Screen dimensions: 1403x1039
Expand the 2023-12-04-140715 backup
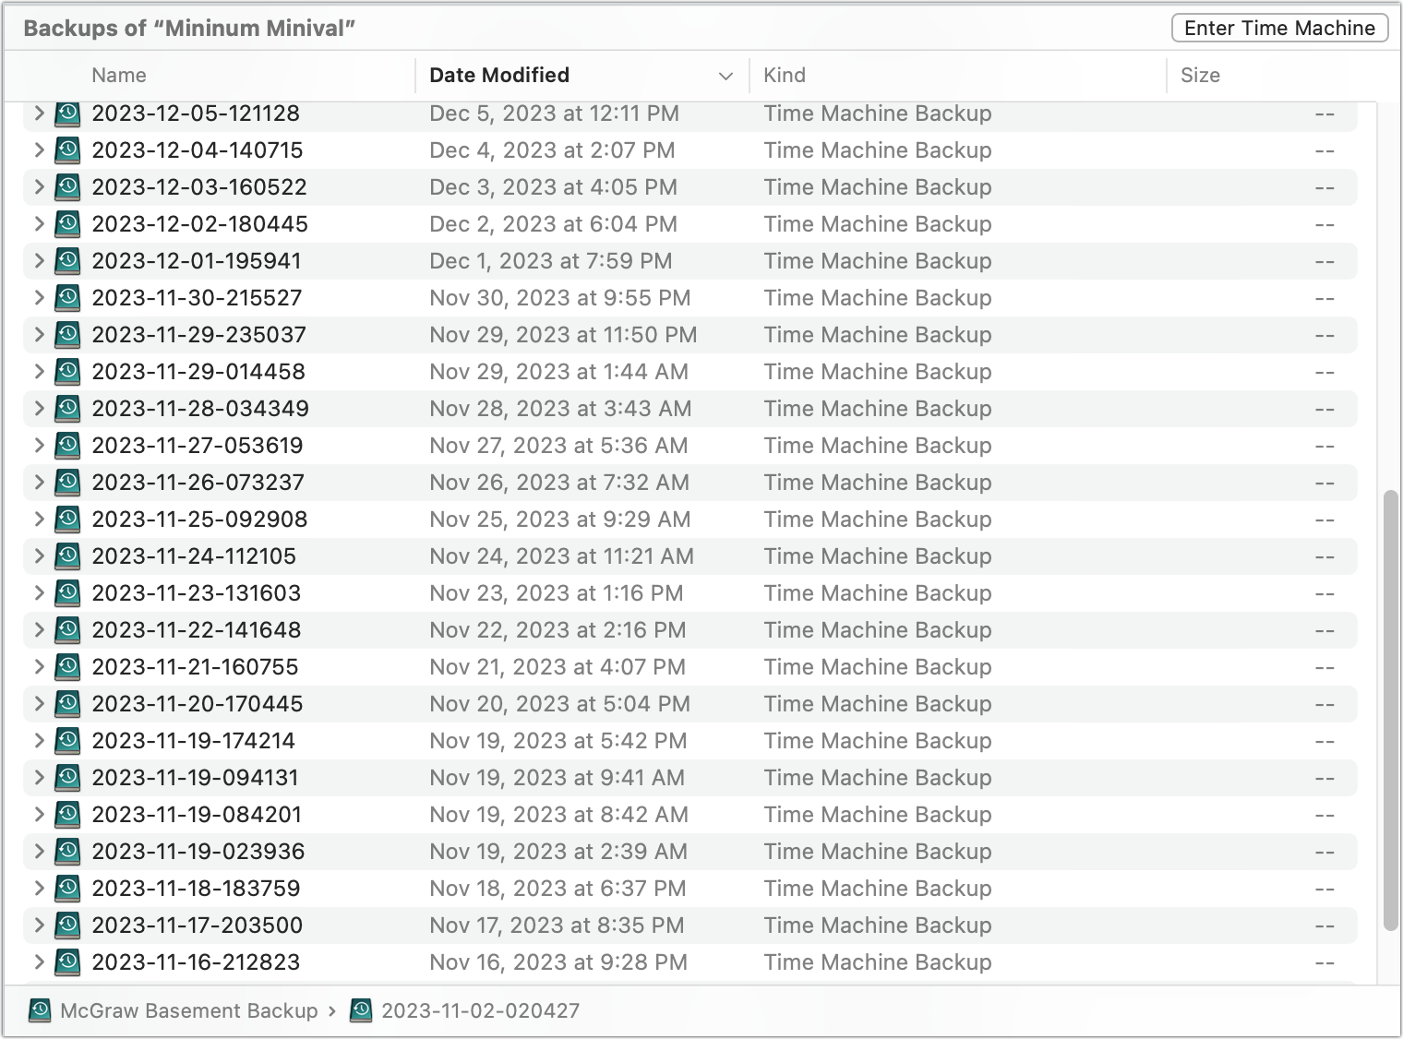[39, 149]
